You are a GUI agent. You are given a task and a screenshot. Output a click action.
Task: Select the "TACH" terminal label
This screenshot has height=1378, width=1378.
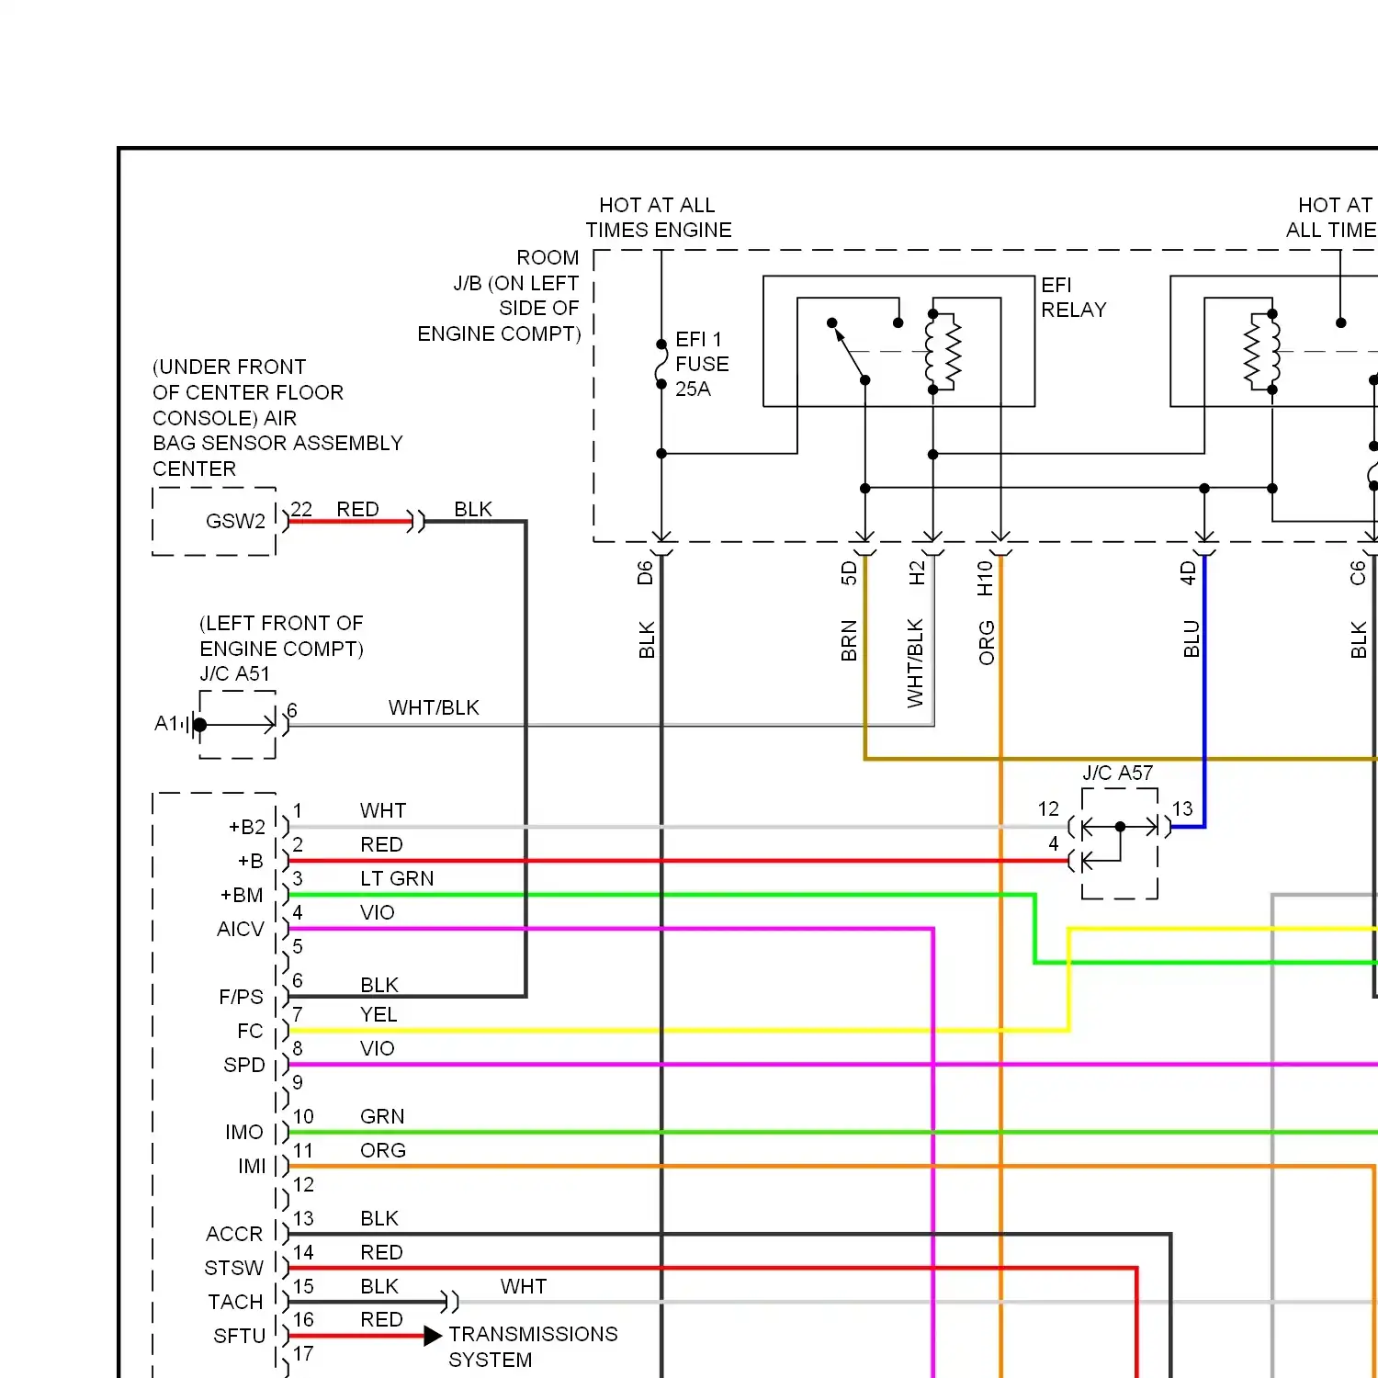point(235,1302)
